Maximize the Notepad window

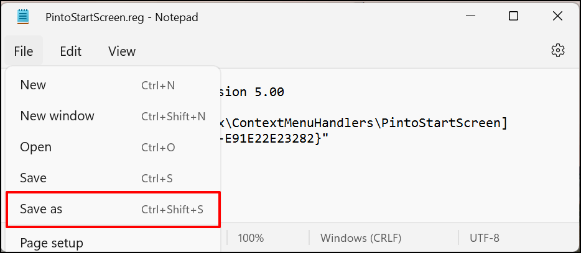[513, 17]
